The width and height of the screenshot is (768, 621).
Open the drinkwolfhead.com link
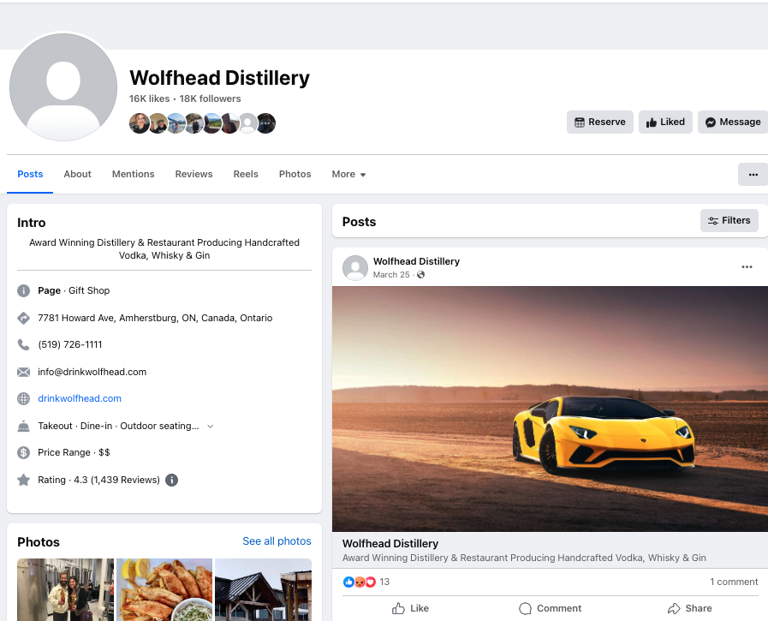[x=80, y=398]
